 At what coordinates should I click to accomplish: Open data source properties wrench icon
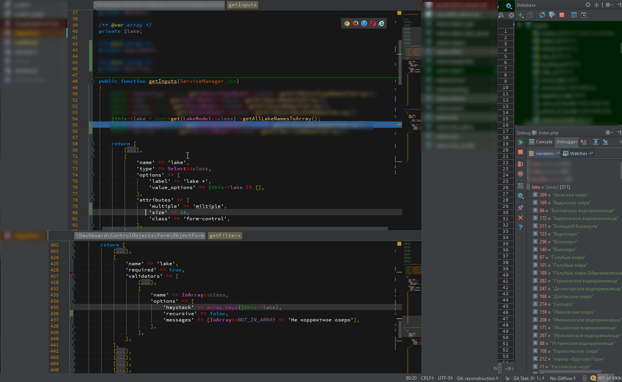point(552,15)
